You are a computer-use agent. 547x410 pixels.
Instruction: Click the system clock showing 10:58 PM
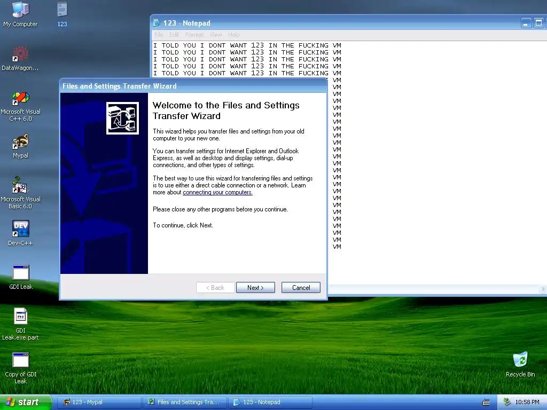pyautogui.click(x=527, y=402)
